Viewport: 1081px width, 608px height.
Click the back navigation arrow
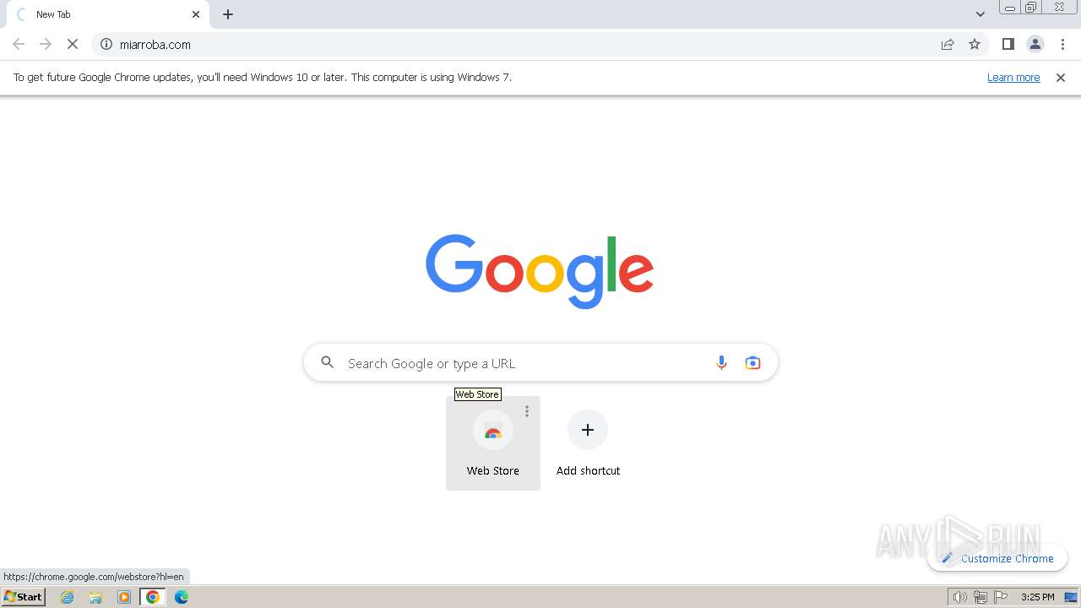pos(19,45)
